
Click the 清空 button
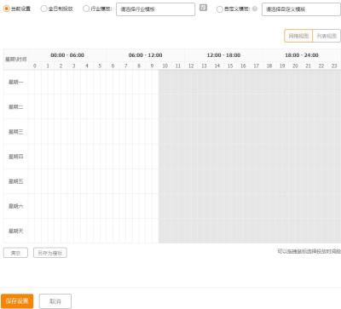click(15, 253)
